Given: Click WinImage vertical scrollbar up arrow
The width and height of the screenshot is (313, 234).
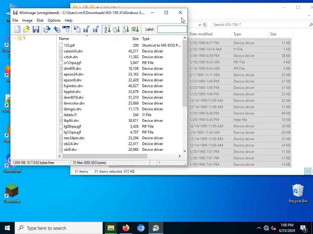Looking at the screenshot, I should tap(185, 38).
